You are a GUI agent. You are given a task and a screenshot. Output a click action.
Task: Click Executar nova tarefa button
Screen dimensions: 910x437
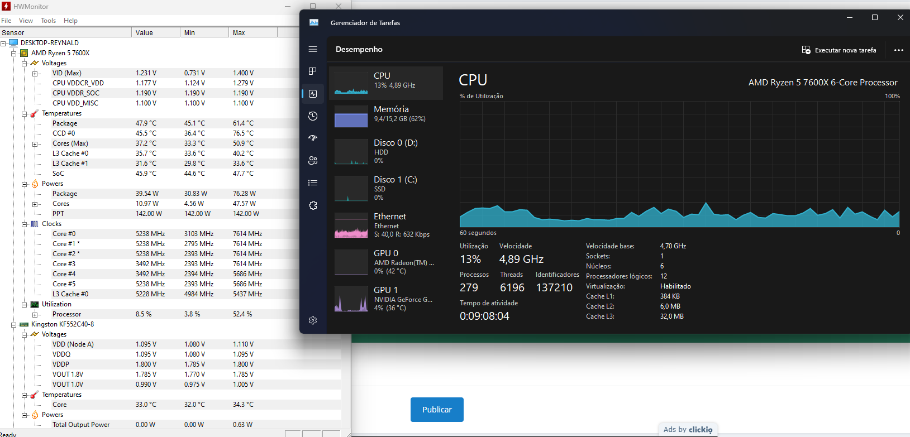(839, 50)
